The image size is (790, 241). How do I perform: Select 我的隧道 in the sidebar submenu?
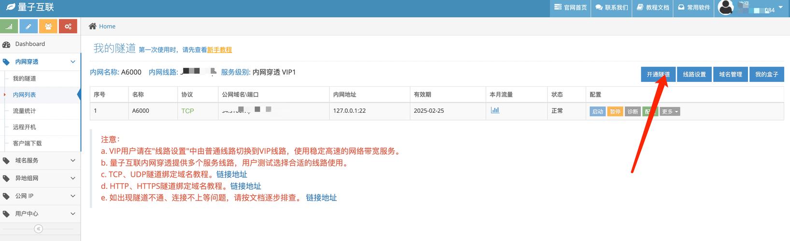point(25,79)
